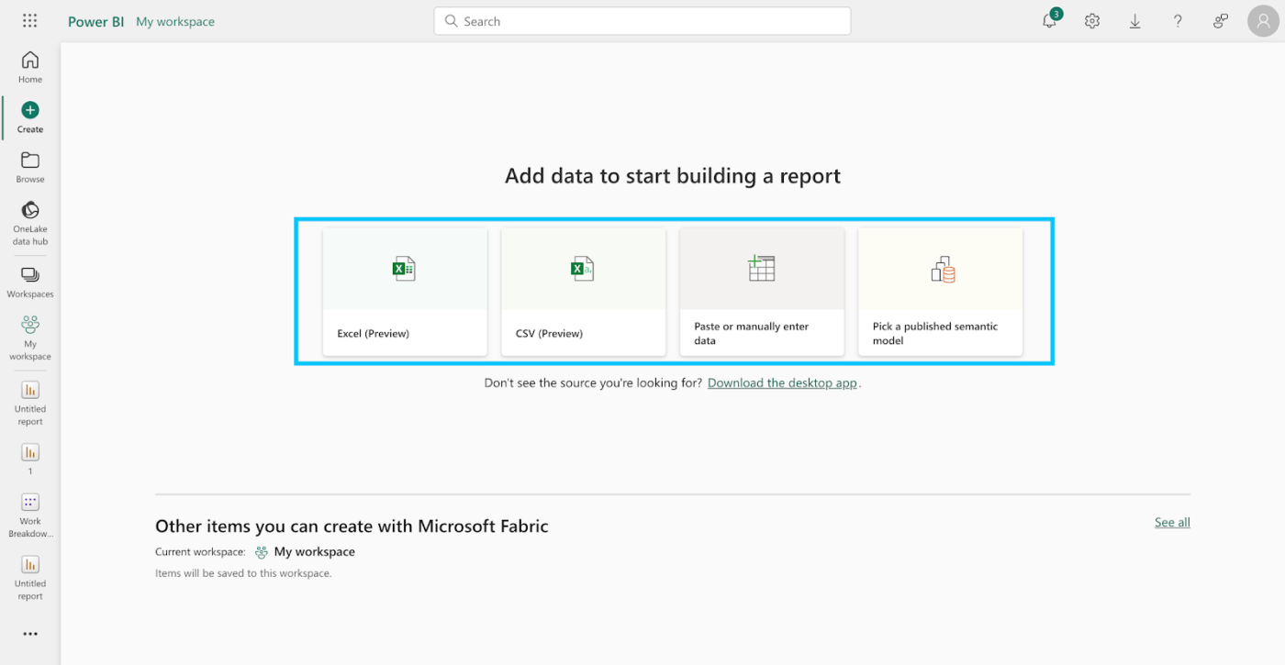Open My workspace in the sidebar
Viewport: 1285px width, 665px height.
coord(30,338)
